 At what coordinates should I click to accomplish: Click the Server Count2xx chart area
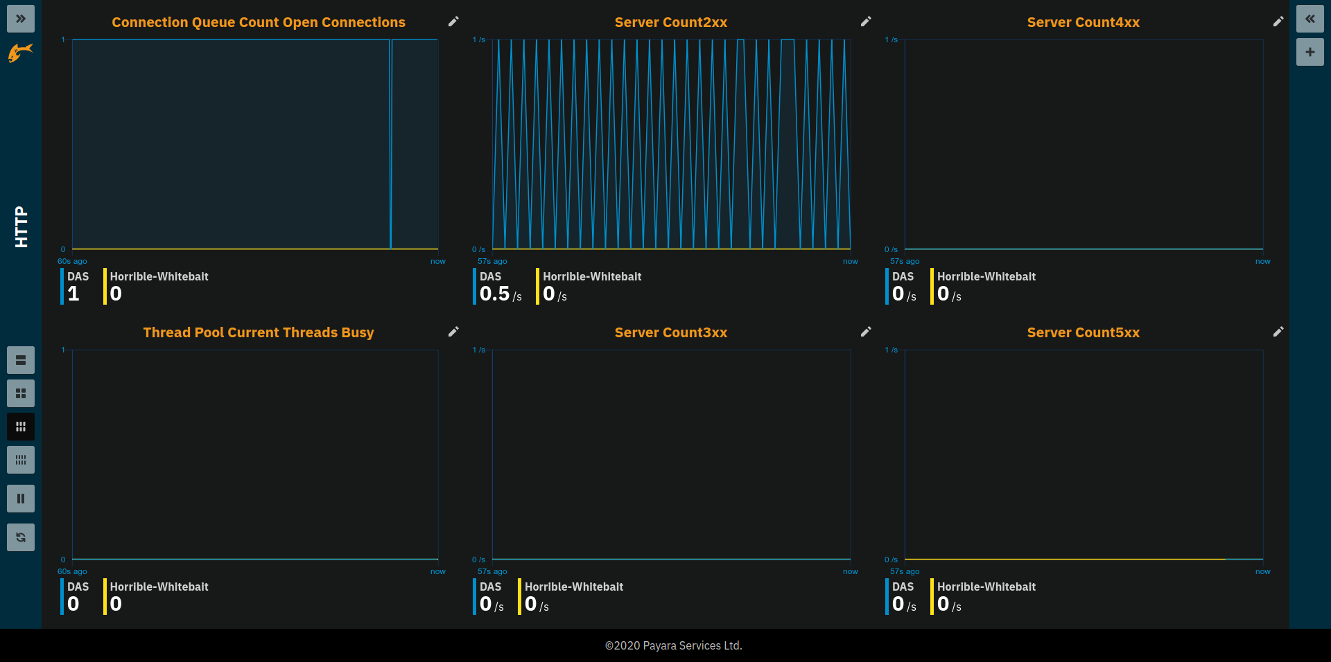[x=671, y=144]
